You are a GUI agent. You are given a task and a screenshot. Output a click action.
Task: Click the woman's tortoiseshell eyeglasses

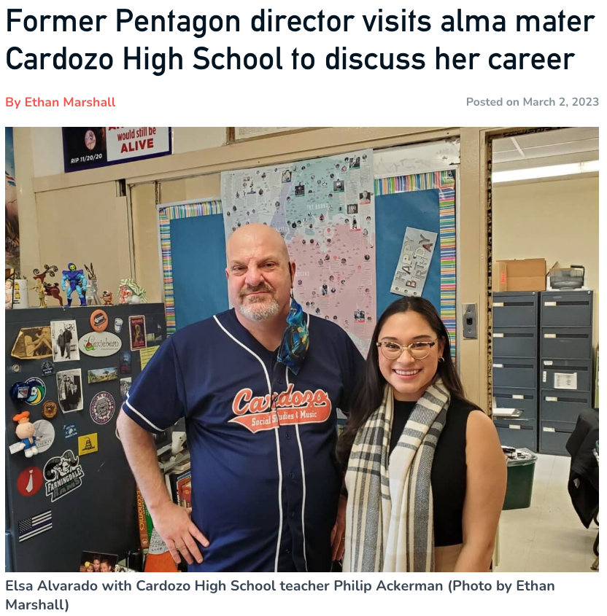pyautogui.click(x=406, y=348)
